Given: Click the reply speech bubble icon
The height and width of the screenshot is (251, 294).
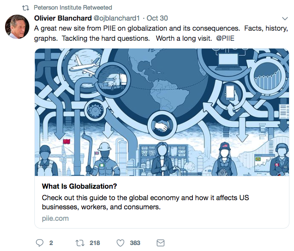Looking at the screenshot, I should [40, 242].
